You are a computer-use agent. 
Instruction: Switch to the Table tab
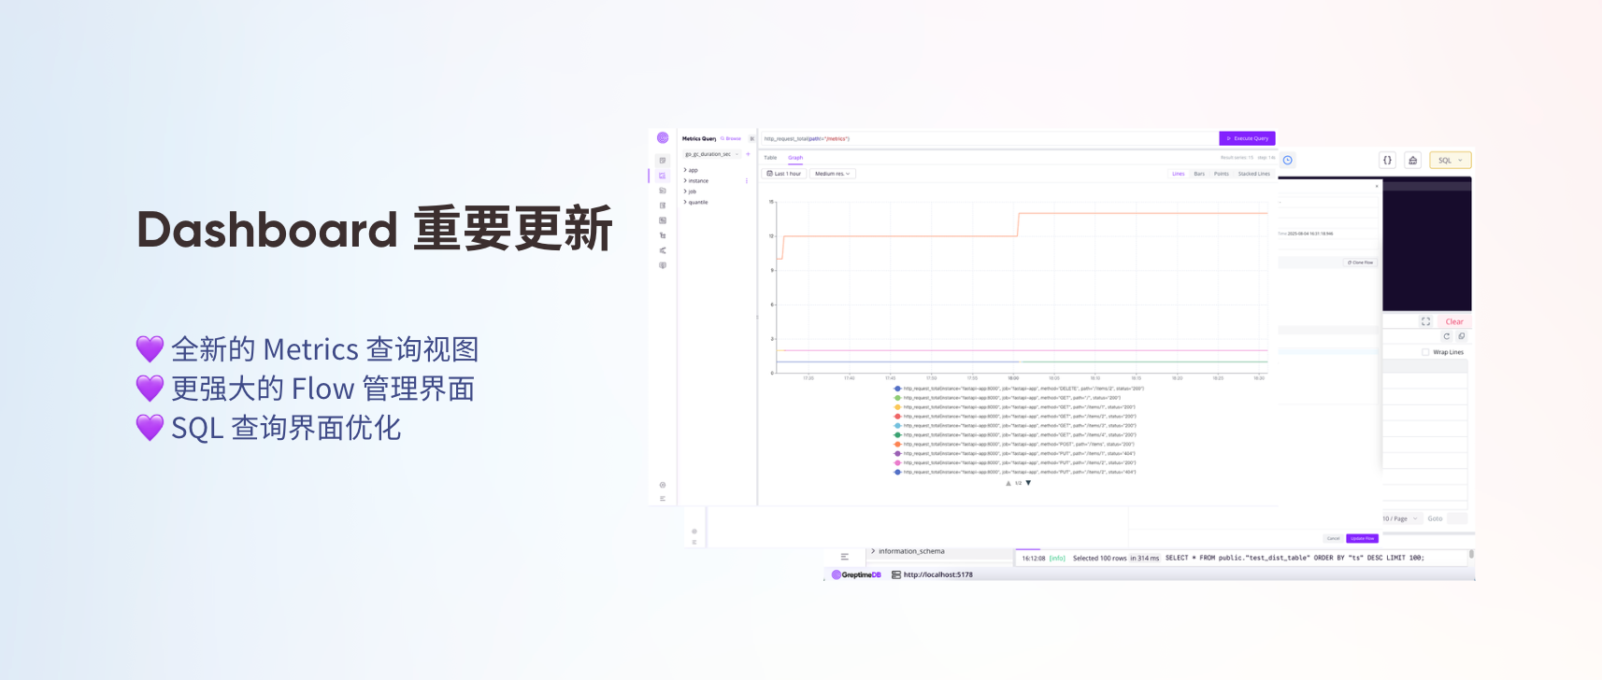770,158
